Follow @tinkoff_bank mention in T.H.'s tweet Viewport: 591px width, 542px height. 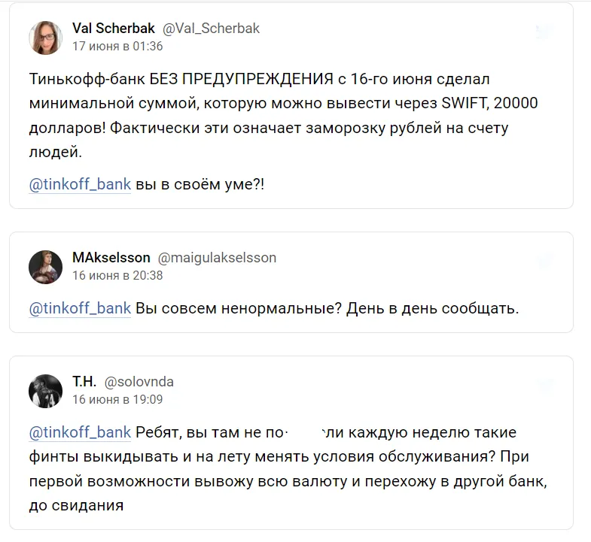[x=80, y=433]
